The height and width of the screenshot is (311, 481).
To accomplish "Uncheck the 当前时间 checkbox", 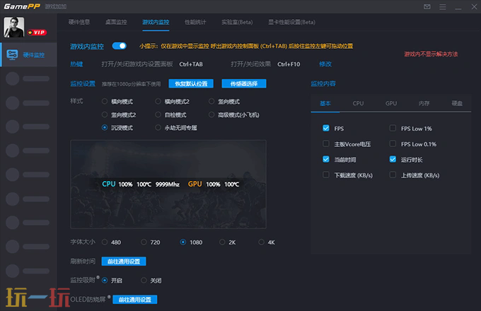I will (326, 159).
